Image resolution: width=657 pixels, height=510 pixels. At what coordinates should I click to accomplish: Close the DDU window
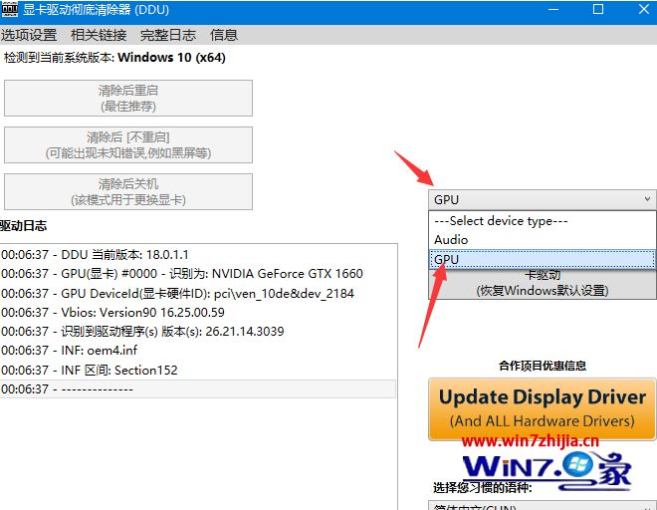[644, 9]
